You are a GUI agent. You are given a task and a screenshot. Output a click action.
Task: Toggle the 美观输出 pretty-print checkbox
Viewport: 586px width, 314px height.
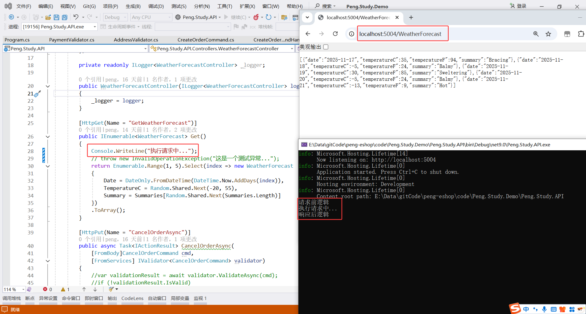pyautogui.click(x=326, y=47)
